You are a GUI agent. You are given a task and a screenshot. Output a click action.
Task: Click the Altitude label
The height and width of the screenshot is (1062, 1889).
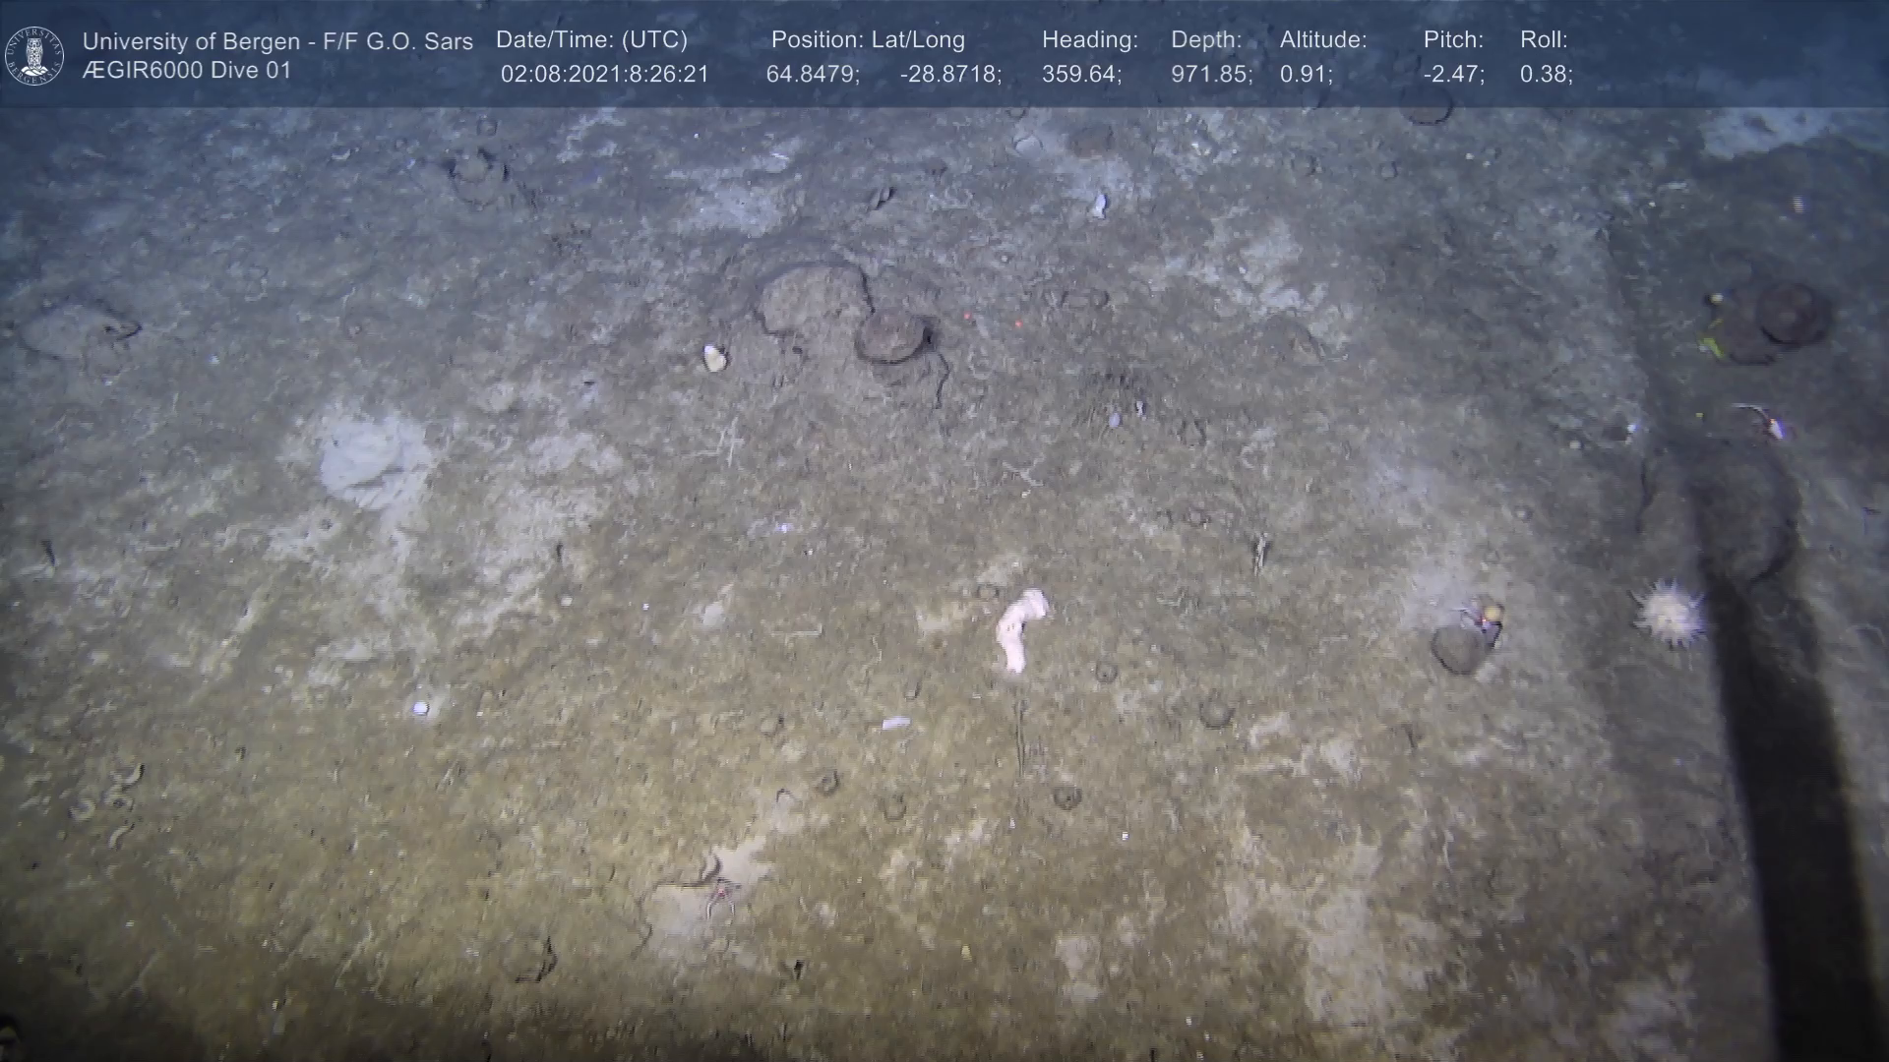tap(1323, 40)
